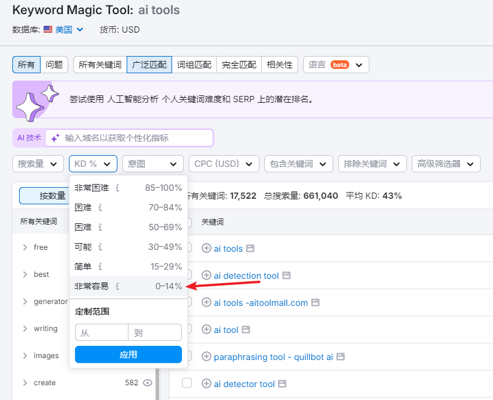Open the 搜索量 filter dropdown

[38, 164]
